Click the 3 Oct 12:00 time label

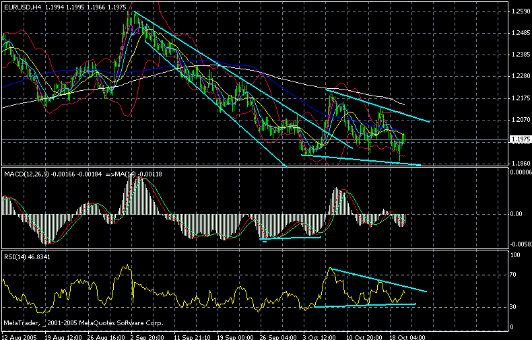point(319,337)
